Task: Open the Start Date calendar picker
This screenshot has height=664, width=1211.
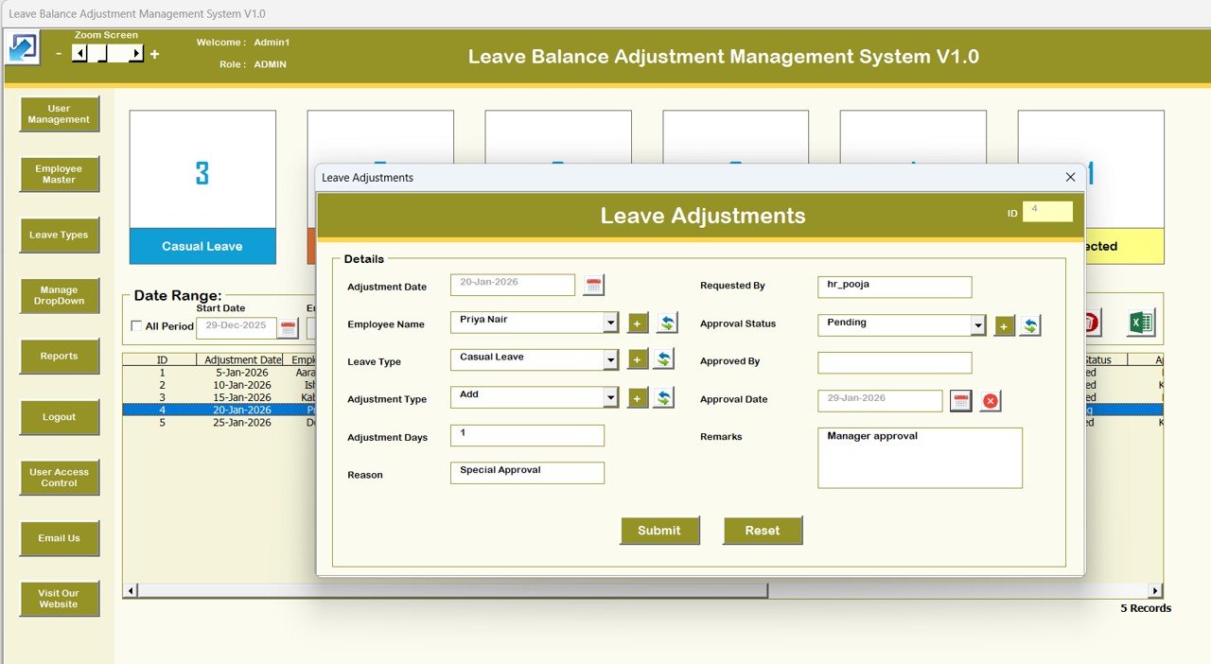Action: tap(289, 327)
